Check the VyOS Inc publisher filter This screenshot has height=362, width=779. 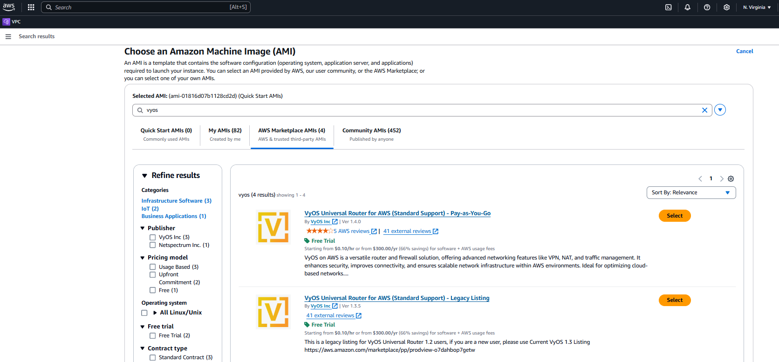point(152,237)
